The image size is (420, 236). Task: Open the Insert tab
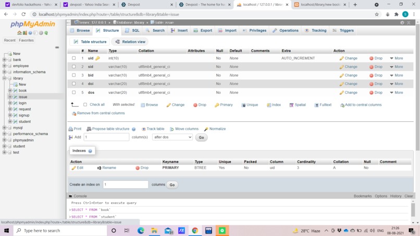coord(179,31)
